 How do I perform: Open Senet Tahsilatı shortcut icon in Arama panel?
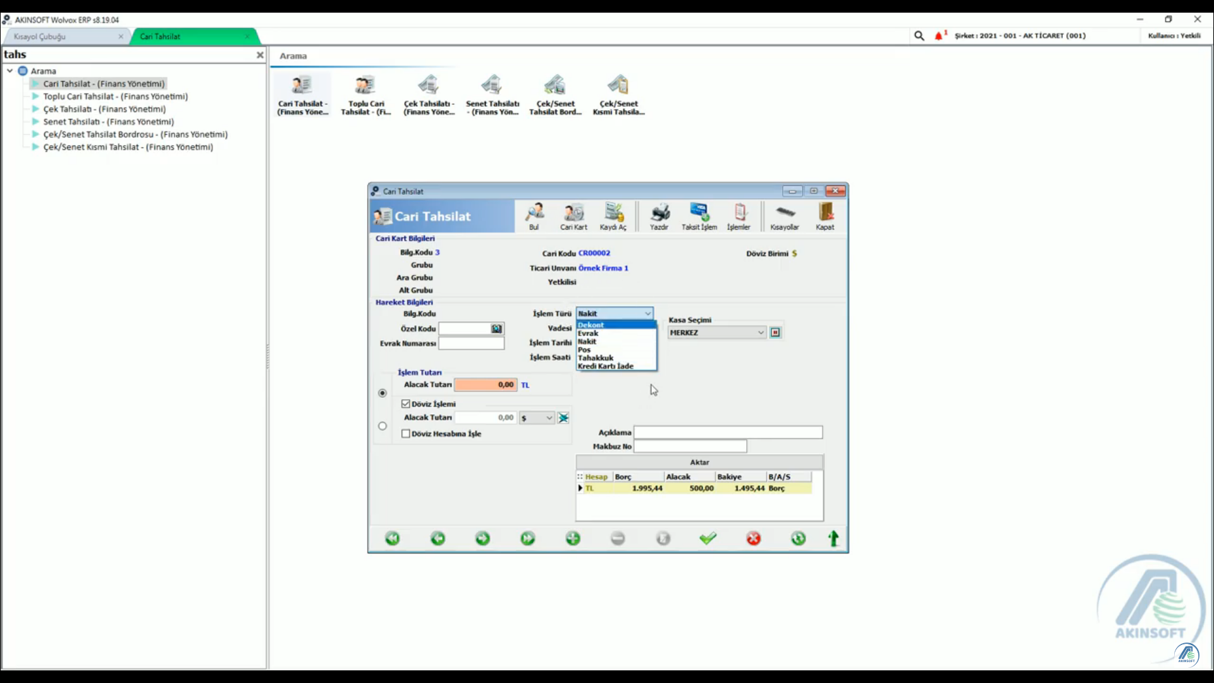pyautogui.click(x=492, y=95)
